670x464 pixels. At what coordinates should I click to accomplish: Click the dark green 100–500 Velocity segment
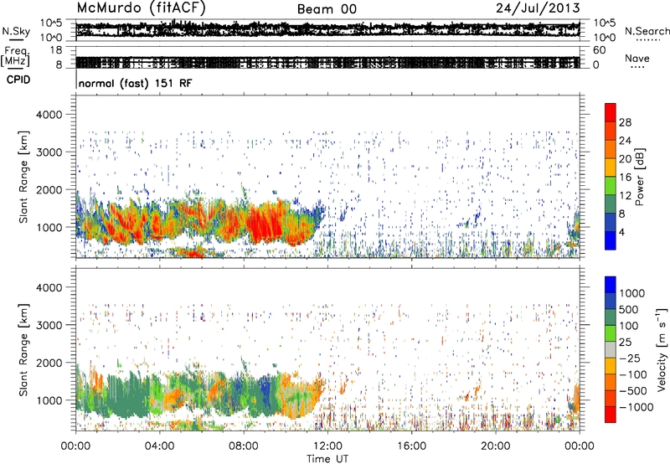tap(611, 317)
